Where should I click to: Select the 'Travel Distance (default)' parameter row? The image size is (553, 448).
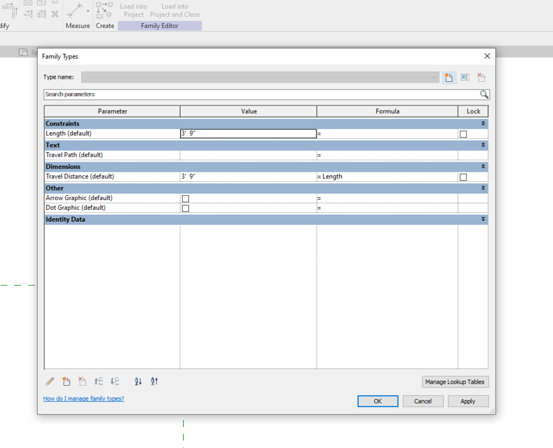112,176
